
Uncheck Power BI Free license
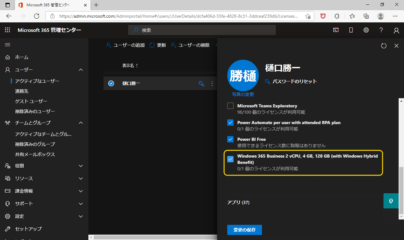(230, 139)
